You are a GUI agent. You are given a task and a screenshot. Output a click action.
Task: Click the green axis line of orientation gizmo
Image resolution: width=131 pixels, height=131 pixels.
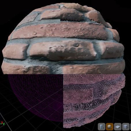tap(1, 124)
